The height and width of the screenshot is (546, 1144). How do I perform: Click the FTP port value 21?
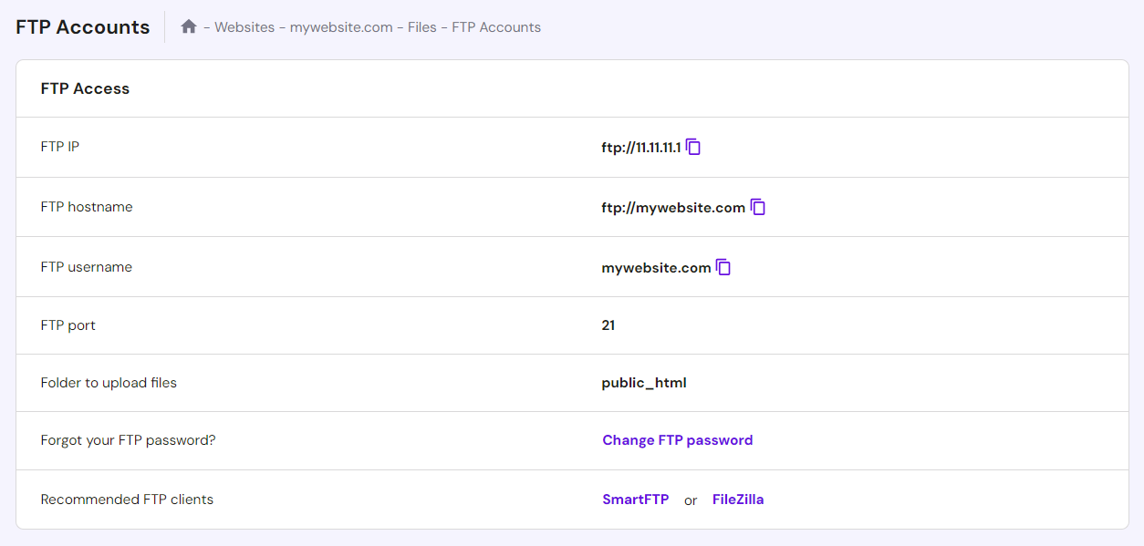coord(608,325)
